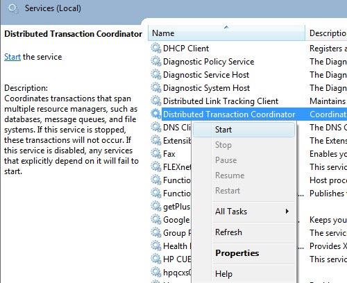The image size is (347, 283).
Task: Click the Fax service gear icon
Action: pos(156,154)
